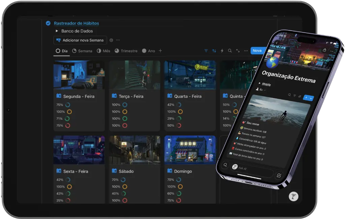The image size is (345, 219).
Task: Switch to the Ano view tab
Action: tap(149, 51)
